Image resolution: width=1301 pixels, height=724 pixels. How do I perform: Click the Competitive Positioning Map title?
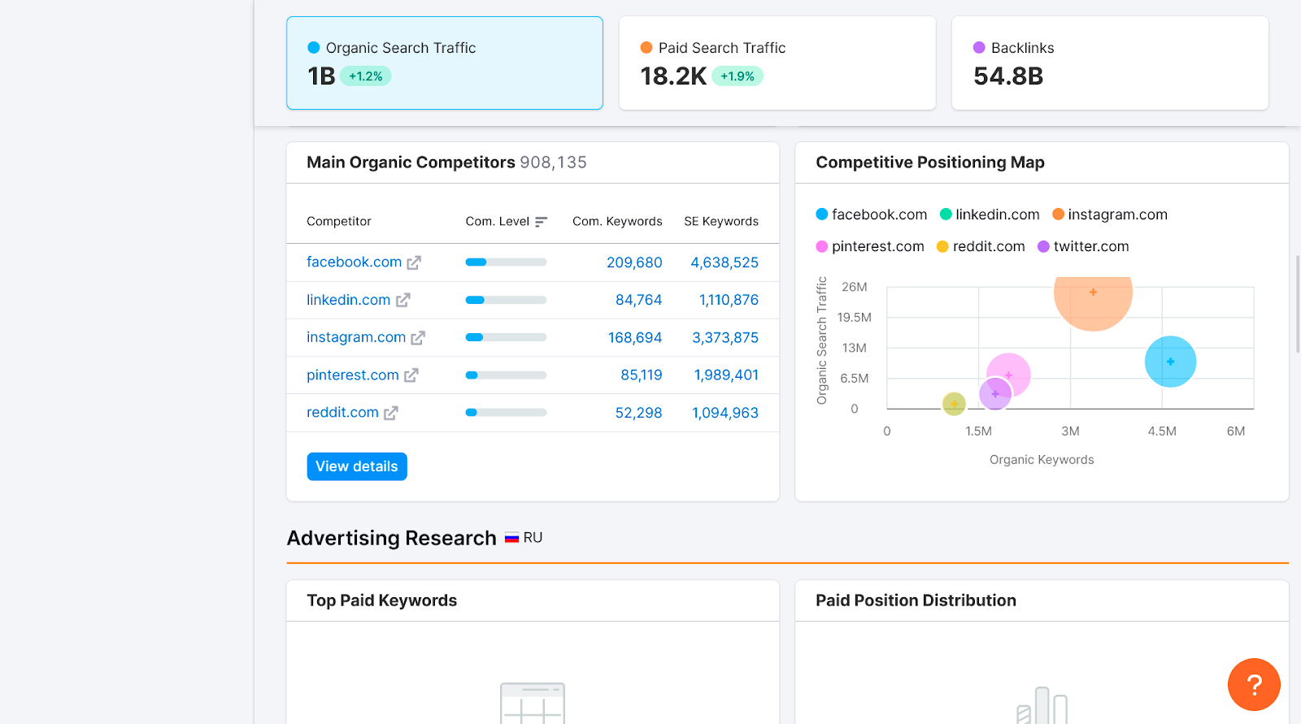[930, 163]
